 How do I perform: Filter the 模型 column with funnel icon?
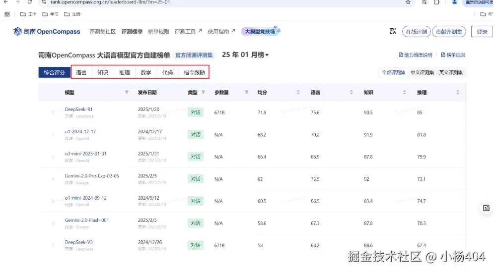(127, 92)
